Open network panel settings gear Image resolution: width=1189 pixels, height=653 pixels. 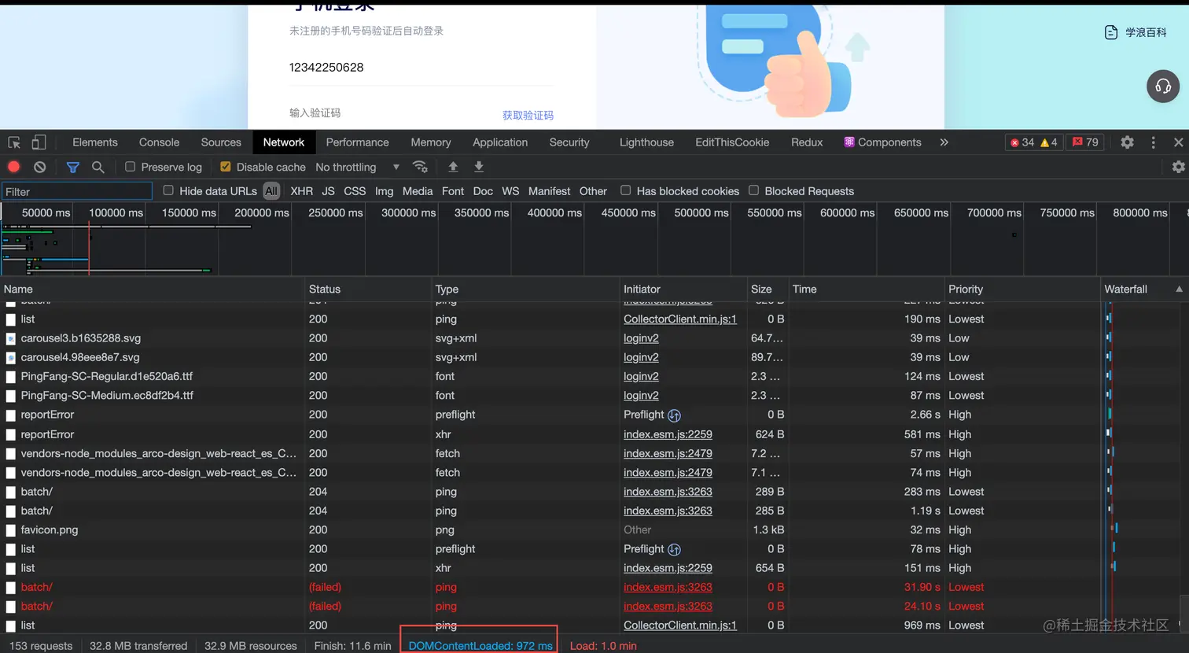click(x=1178, y=167)
